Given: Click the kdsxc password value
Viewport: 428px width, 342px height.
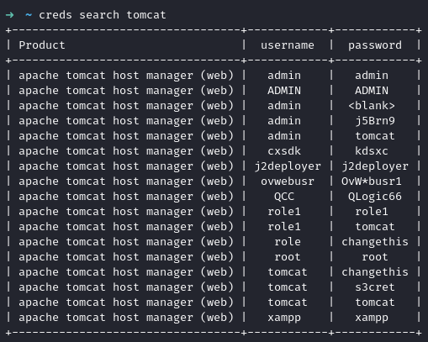Looking at the screenshot, I should (x=372, y=151).
